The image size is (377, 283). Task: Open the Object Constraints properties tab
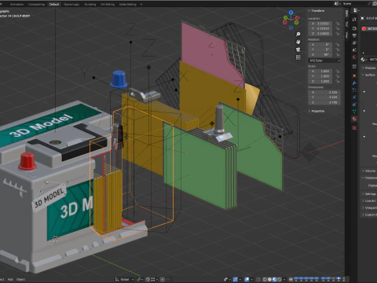(354, 105)
